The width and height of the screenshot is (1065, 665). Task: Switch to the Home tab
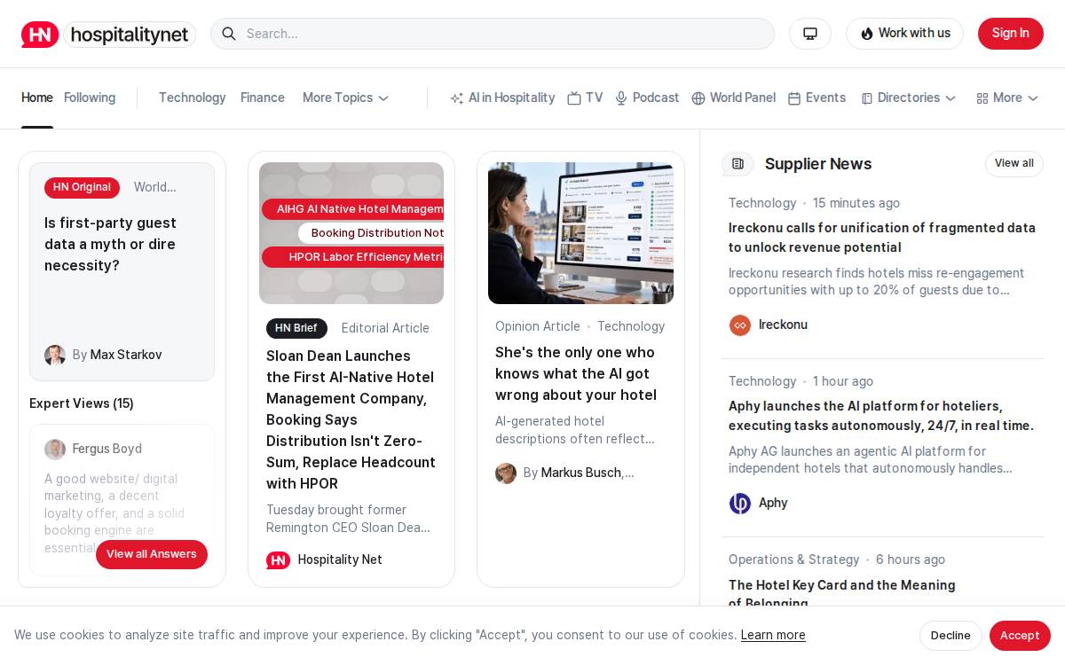click(x=37, y=98)
